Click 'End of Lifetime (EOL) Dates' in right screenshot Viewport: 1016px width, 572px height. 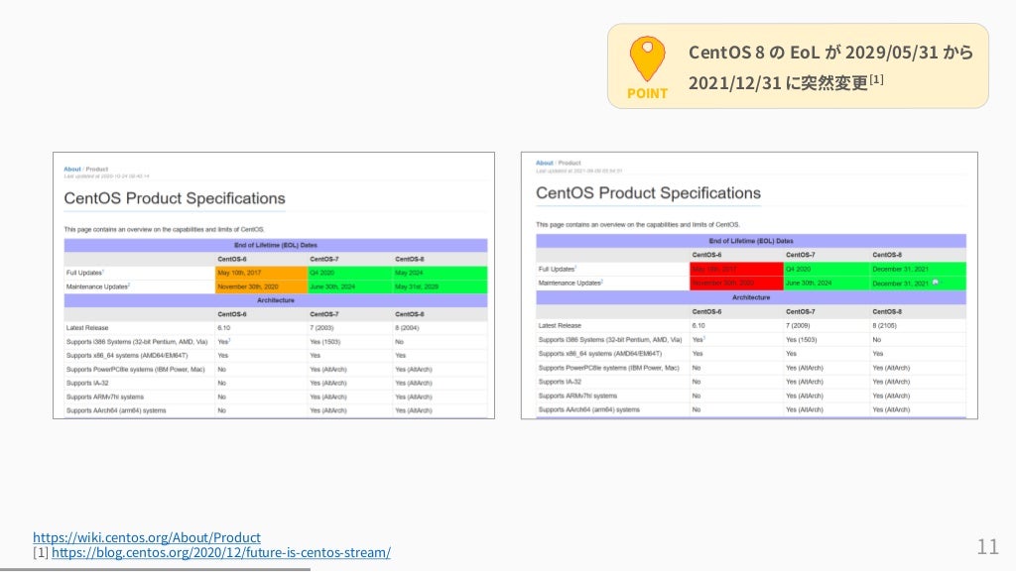751,241
